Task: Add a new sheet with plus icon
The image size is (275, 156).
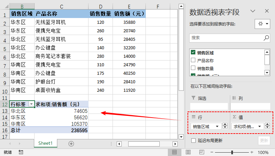Action: point(71,144)
